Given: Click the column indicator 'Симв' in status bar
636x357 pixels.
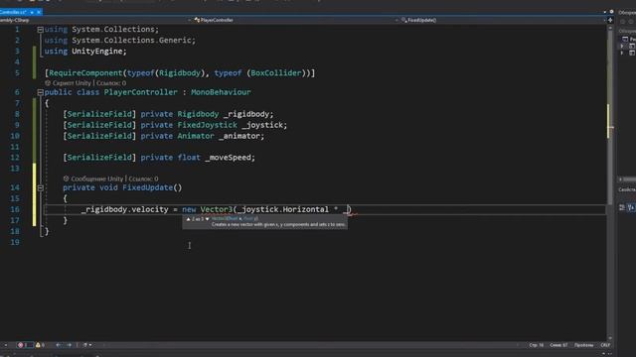Looking at the screenshot, I should click(558, 345).
